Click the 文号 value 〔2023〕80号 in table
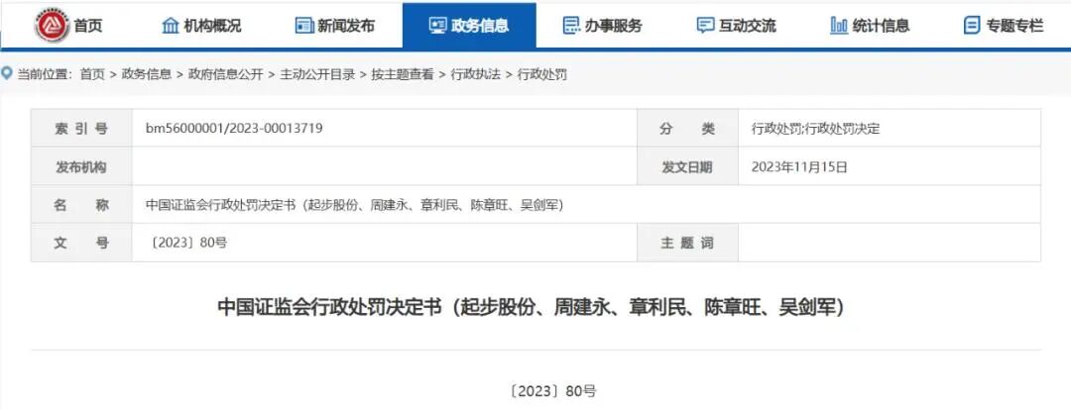The height and width of the screenshot is (409, 1071). click(186, 243)
